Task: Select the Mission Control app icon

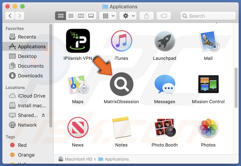Action: click(208, 84)
